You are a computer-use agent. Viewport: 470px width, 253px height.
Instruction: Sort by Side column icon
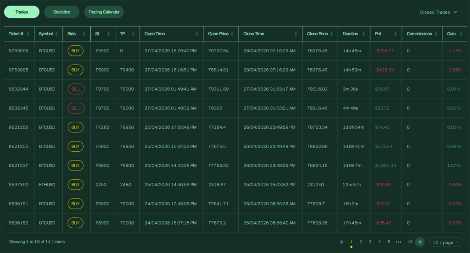pos(84,34)
